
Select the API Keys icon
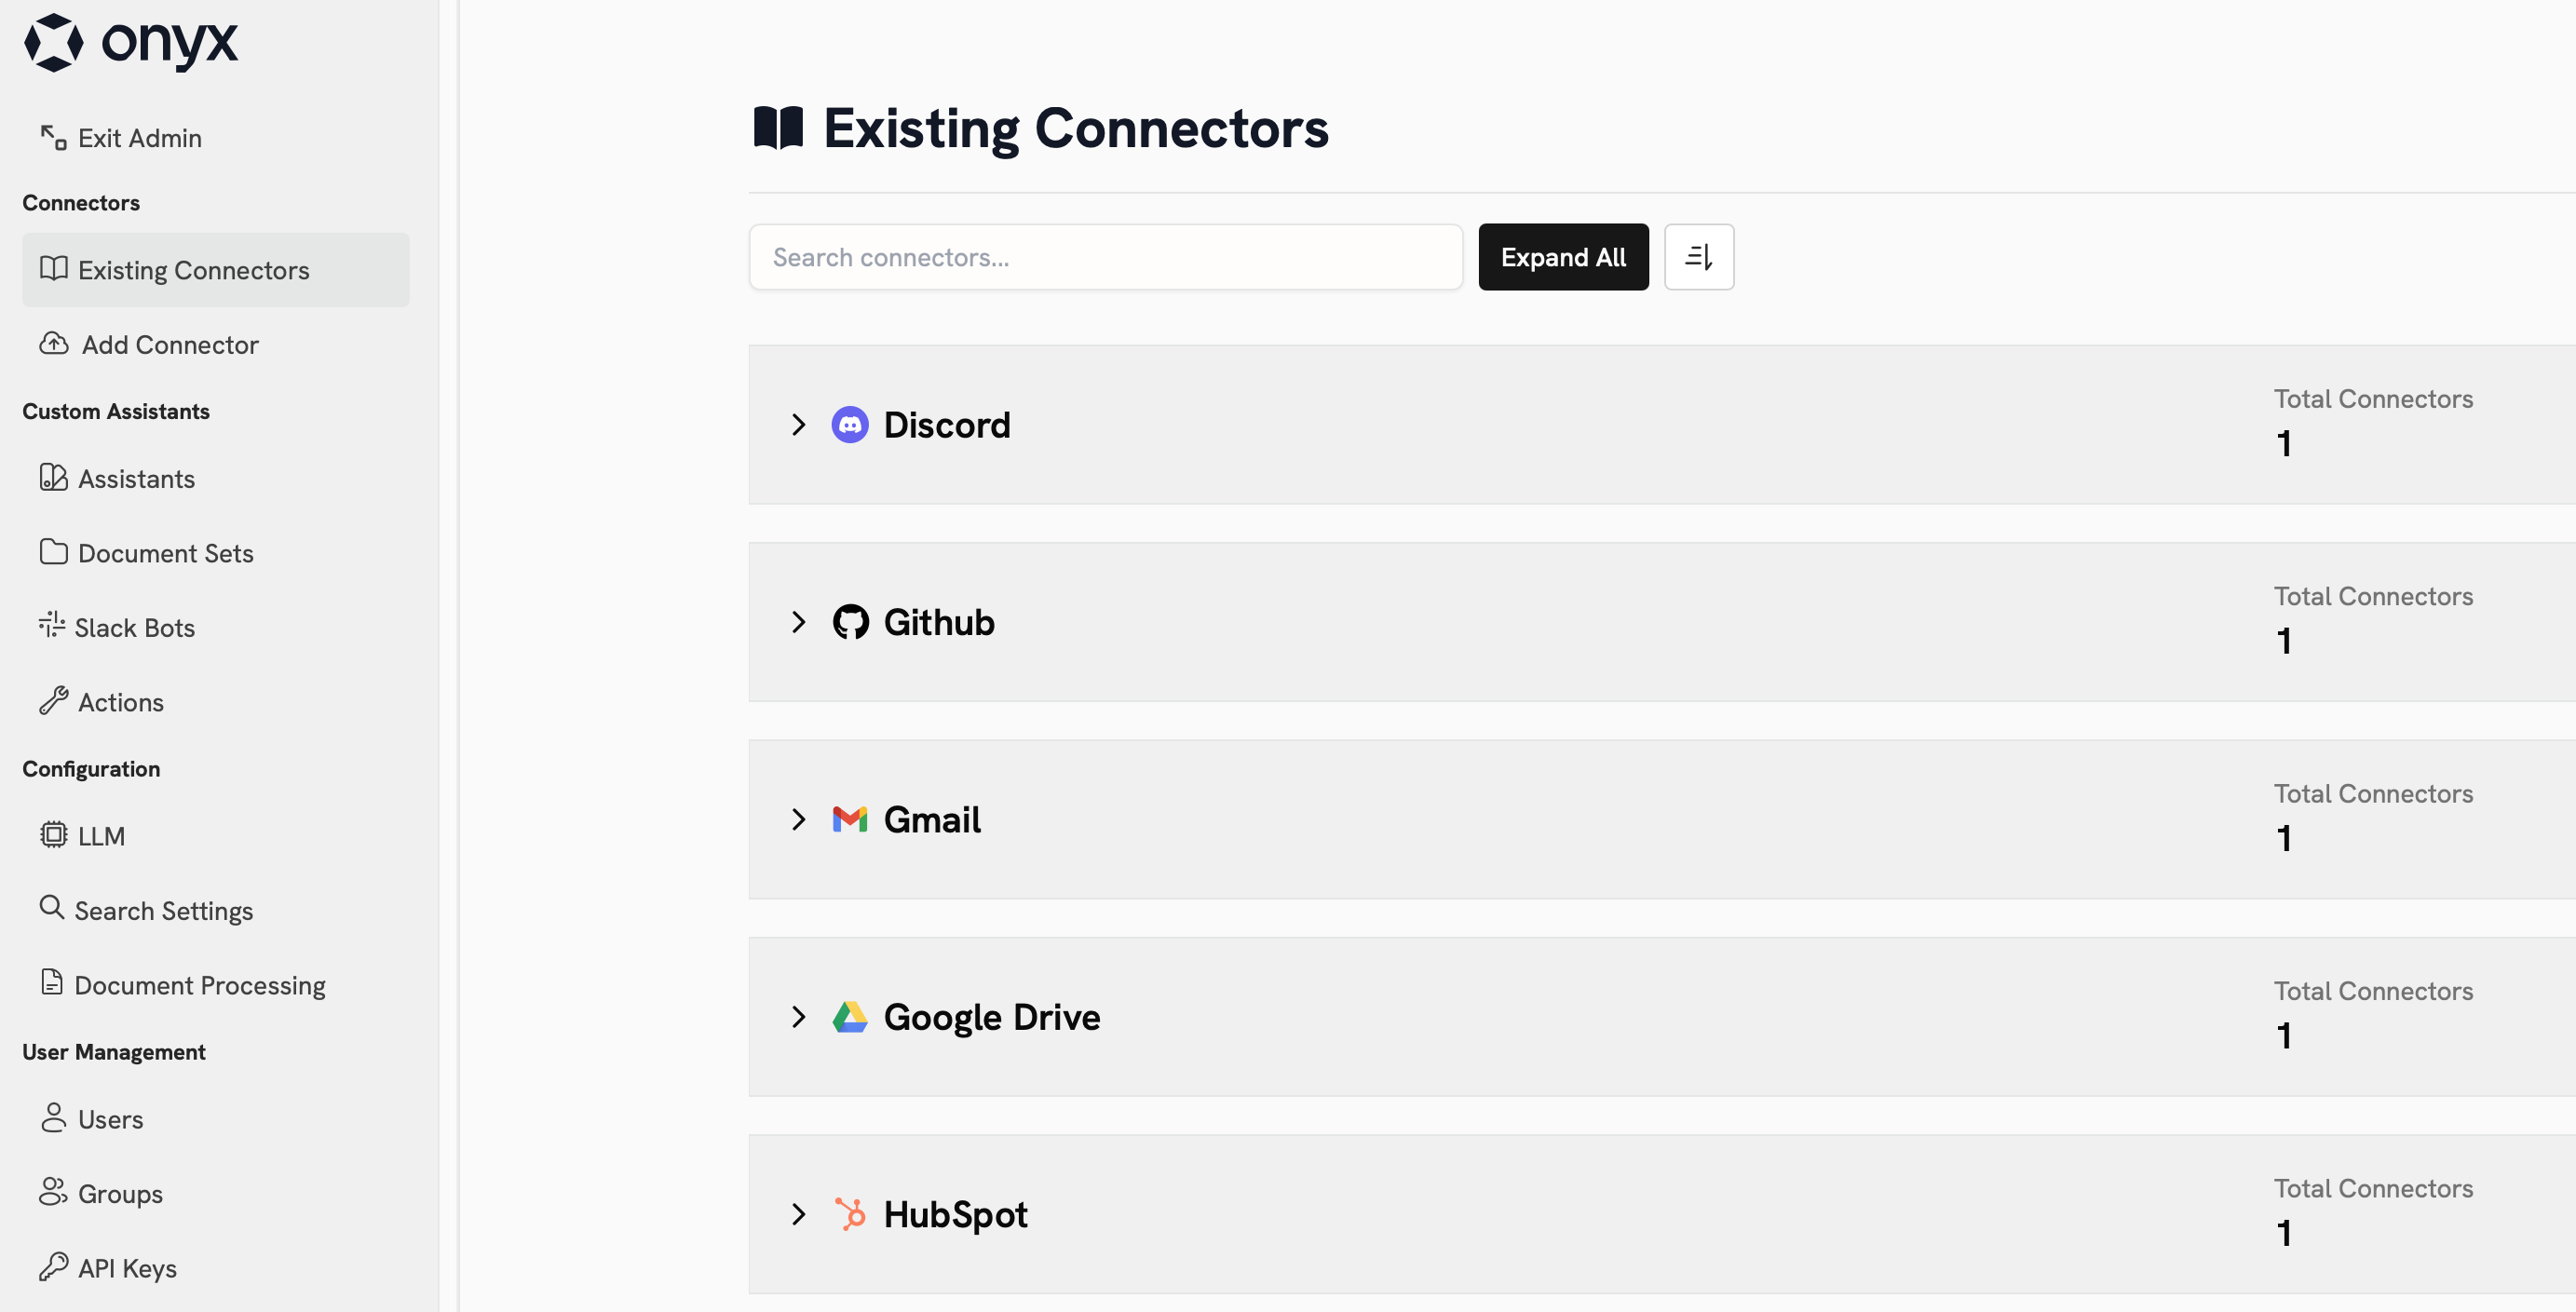53,1266
